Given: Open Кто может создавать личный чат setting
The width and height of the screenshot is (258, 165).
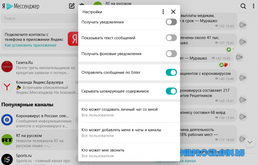Looking at the screenshot, I should [x=129, y=112].
